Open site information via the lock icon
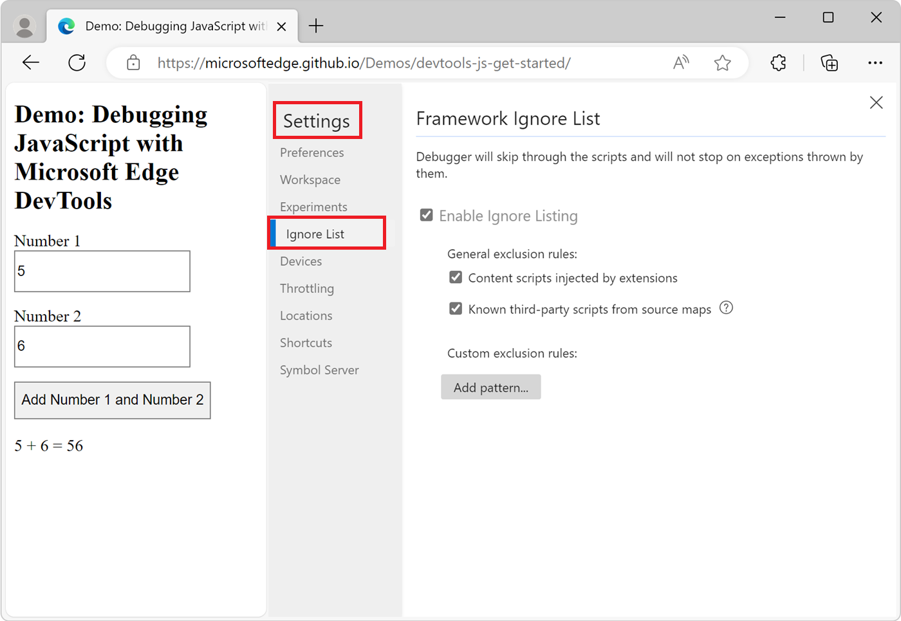 [133, 62]
